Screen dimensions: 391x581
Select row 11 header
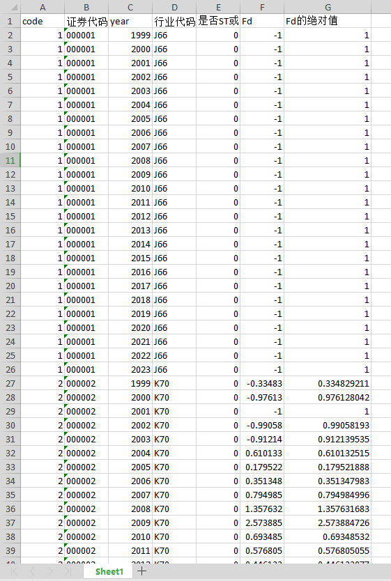point(10,160)
